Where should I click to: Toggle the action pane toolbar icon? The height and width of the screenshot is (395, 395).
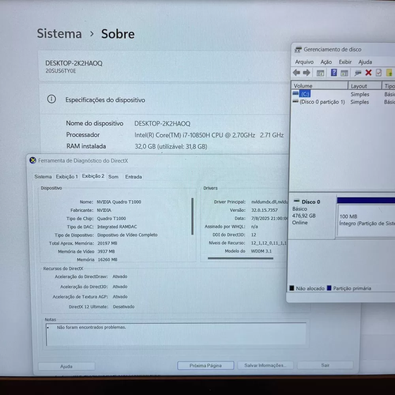(344, 73)
